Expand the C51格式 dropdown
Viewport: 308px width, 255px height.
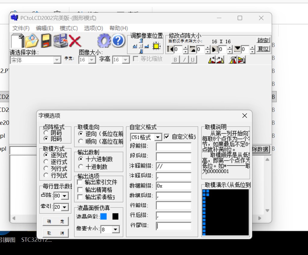pyautogui.click(x=158, y=137)
